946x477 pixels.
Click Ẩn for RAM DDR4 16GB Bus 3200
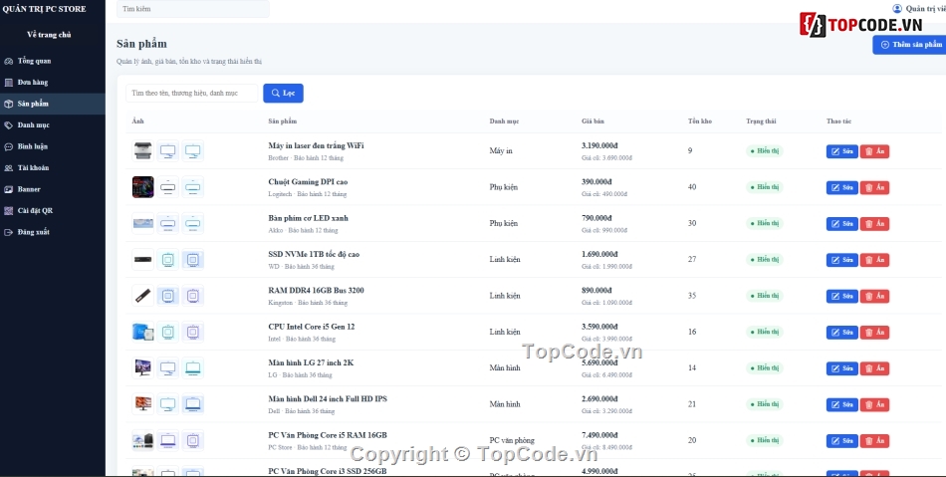click(875, 296)
